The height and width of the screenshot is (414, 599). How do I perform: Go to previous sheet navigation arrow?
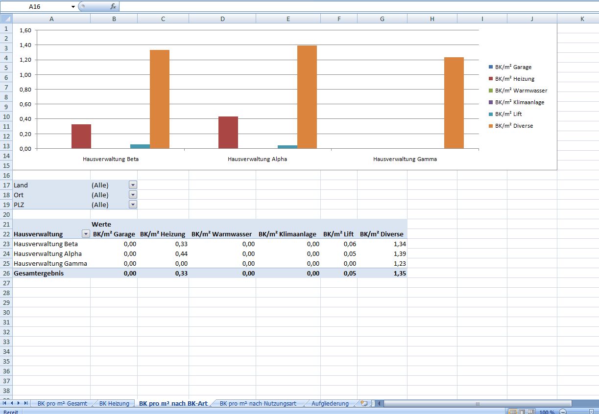(x=12, y=403)
